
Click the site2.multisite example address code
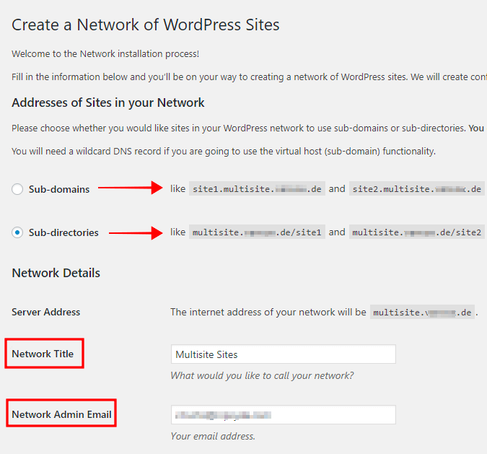pyautogui.click(x=417, y=188)
